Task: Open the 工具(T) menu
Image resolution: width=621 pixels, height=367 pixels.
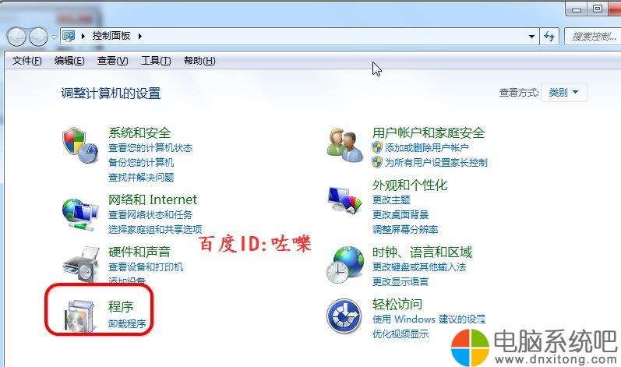Action: [x=156, y=61]
